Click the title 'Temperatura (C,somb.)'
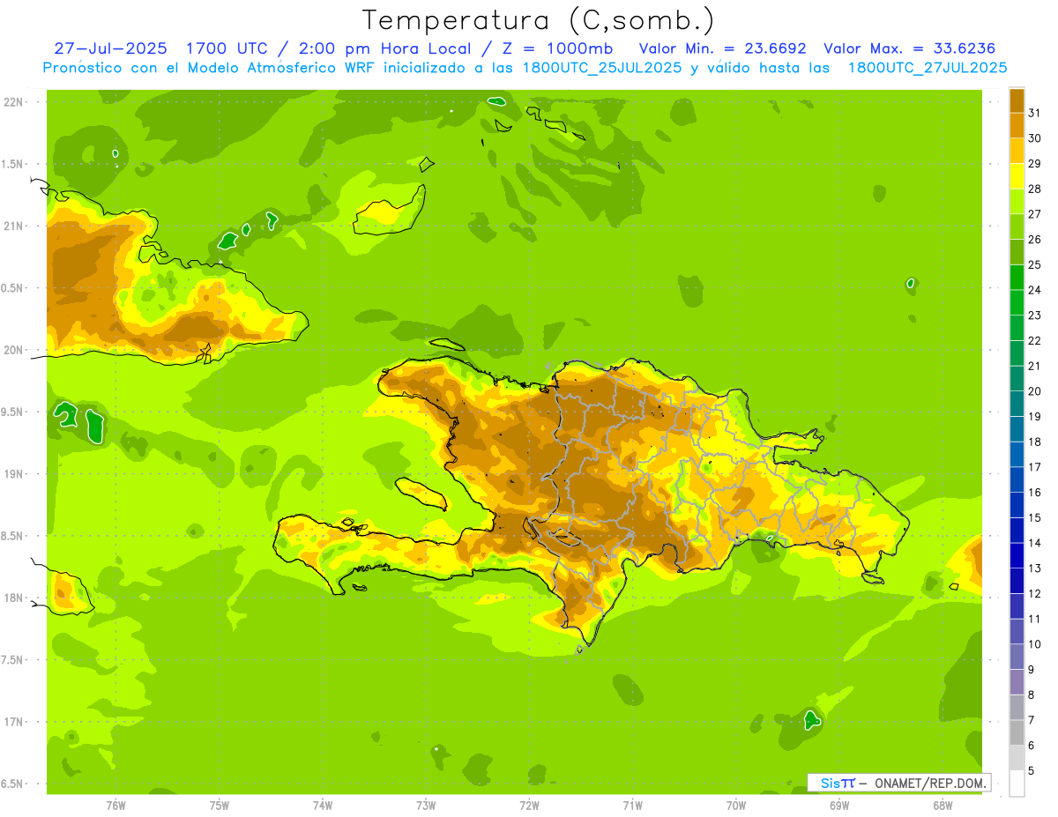1058x817 pixels. pos(539,20)
